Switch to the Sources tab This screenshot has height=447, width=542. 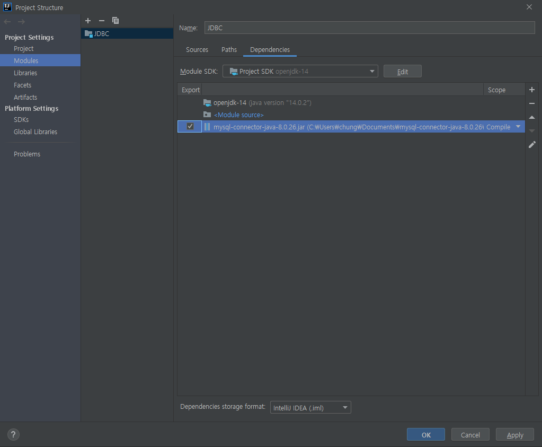coord(197,49)
